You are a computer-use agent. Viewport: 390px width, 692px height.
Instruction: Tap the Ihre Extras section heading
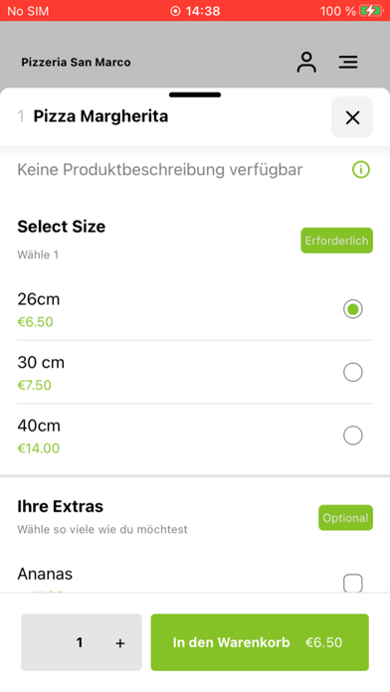[x=60, y=506]
